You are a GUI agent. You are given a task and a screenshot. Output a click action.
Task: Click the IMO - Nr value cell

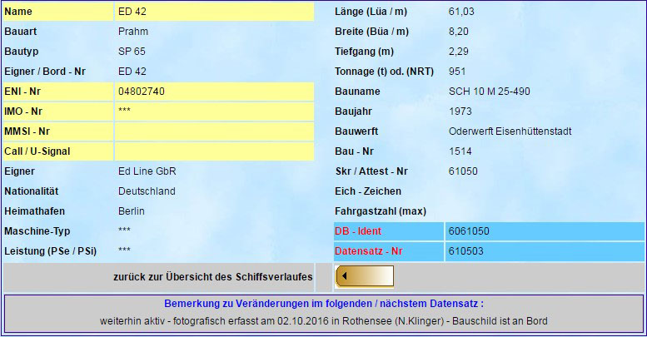214,112
